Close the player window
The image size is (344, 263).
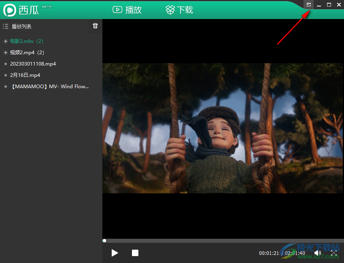tap(339, 4)
